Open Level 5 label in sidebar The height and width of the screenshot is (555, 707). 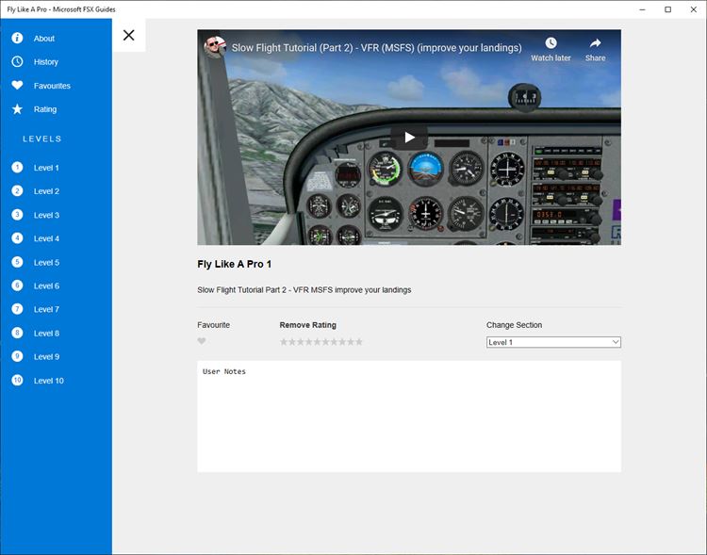(46, 262)
